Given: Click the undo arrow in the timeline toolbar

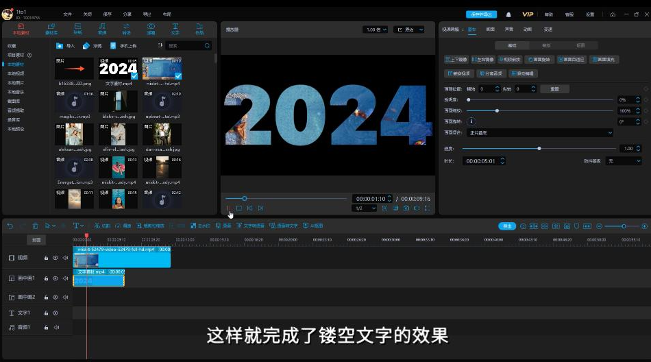Looking at the screenshot, I should (10, 226).
